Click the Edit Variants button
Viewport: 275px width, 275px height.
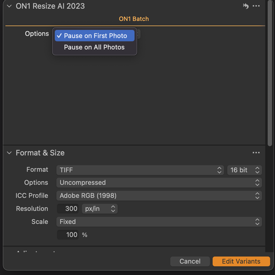(x=241, y=261)
